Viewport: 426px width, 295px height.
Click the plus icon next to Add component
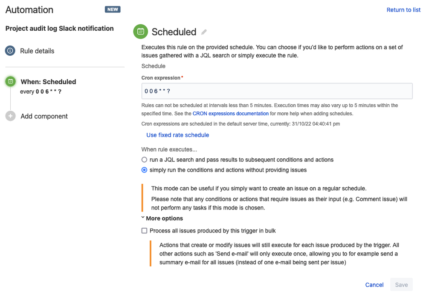(x=10, y=116)
